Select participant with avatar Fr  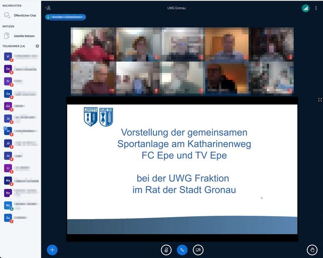8,81
